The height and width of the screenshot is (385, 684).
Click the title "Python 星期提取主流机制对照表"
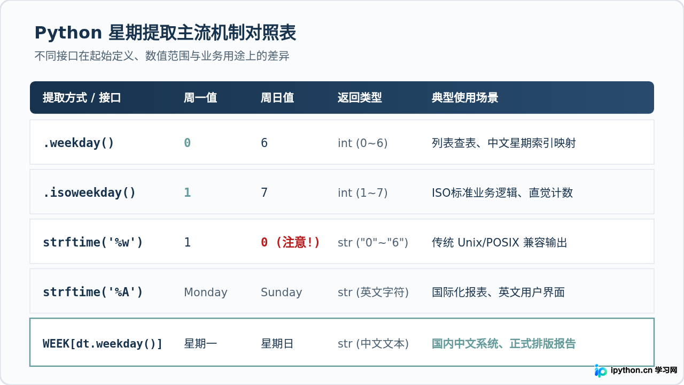click(x=165, y=33)
